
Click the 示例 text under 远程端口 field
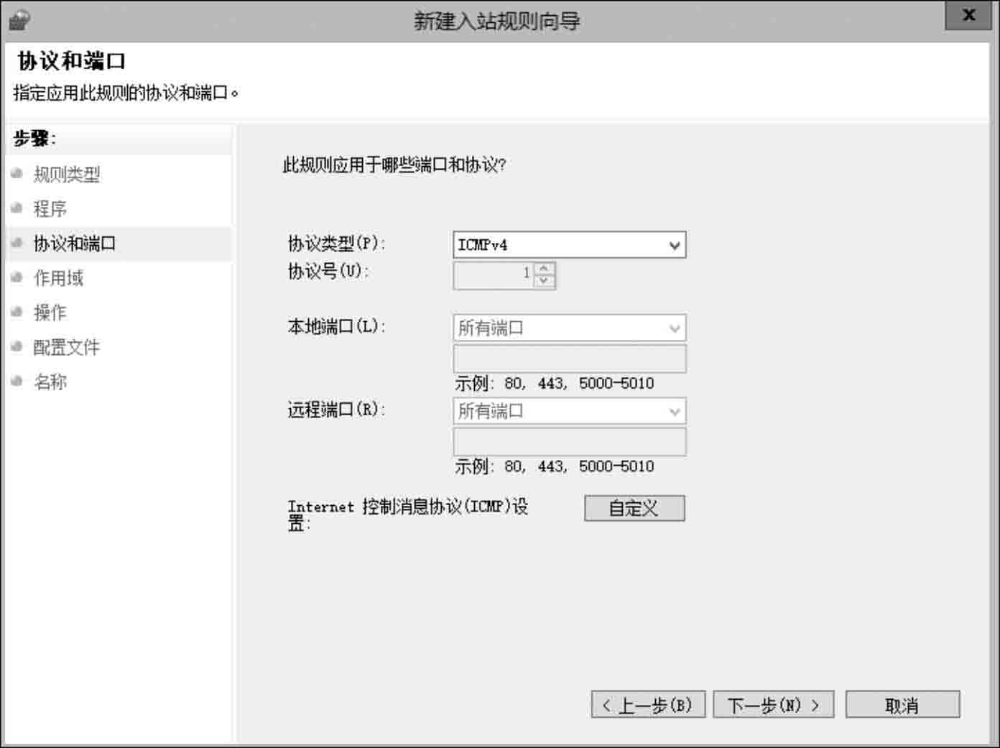click(554, 467)
